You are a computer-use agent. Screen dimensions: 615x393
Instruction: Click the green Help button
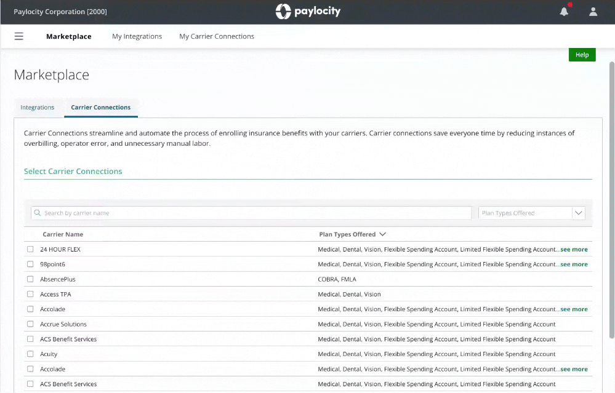click(582, 55)
